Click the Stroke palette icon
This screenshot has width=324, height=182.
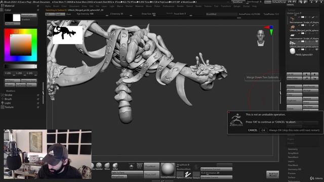pos(3,95)
